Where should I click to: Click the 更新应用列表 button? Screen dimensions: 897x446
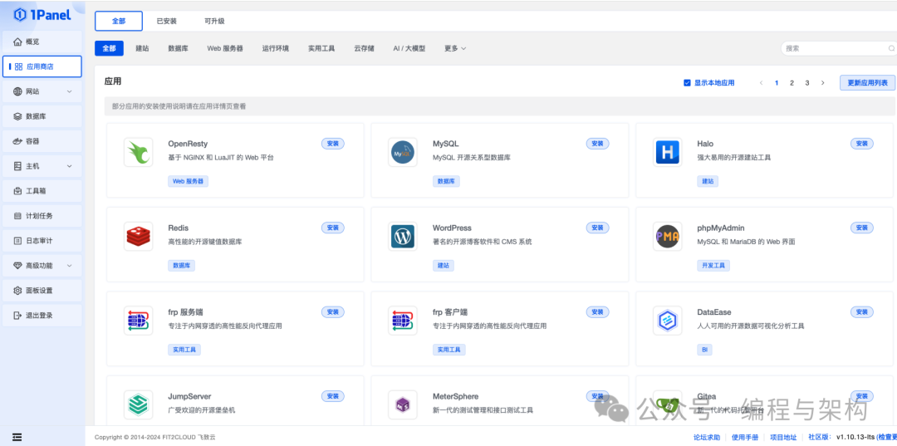pyautogui.click(x=867, y=83)
